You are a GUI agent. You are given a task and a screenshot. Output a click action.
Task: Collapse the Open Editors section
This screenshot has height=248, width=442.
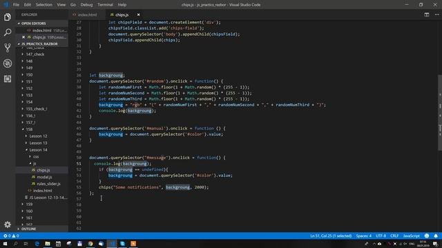(33, 23)
